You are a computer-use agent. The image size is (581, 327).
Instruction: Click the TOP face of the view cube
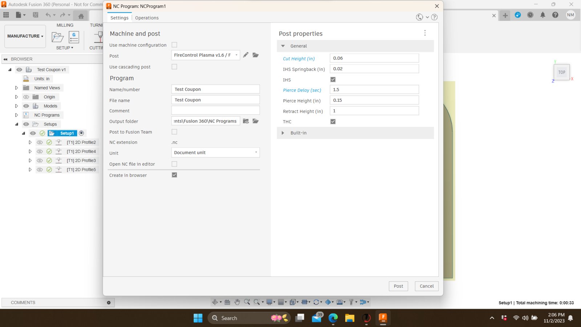[562, 72]
